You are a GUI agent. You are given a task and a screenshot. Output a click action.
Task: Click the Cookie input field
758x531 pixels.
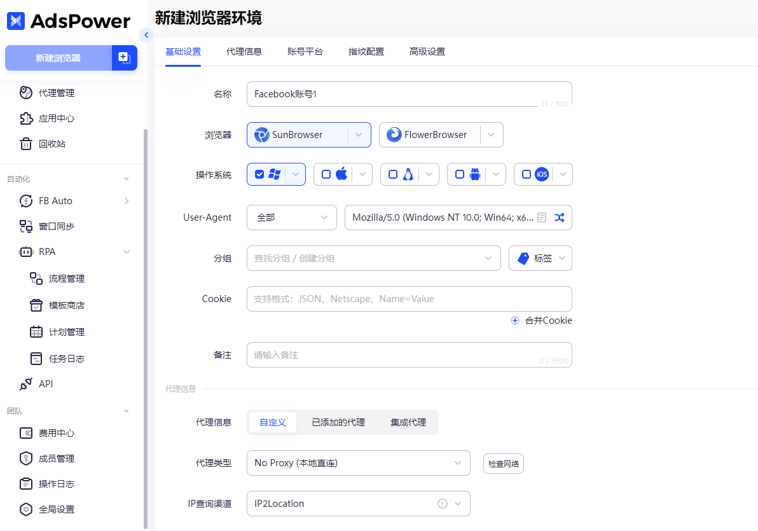coord(410,299)
